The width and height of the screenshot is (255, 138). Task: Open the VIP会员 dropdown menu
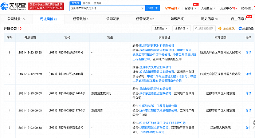pos(172,8)
